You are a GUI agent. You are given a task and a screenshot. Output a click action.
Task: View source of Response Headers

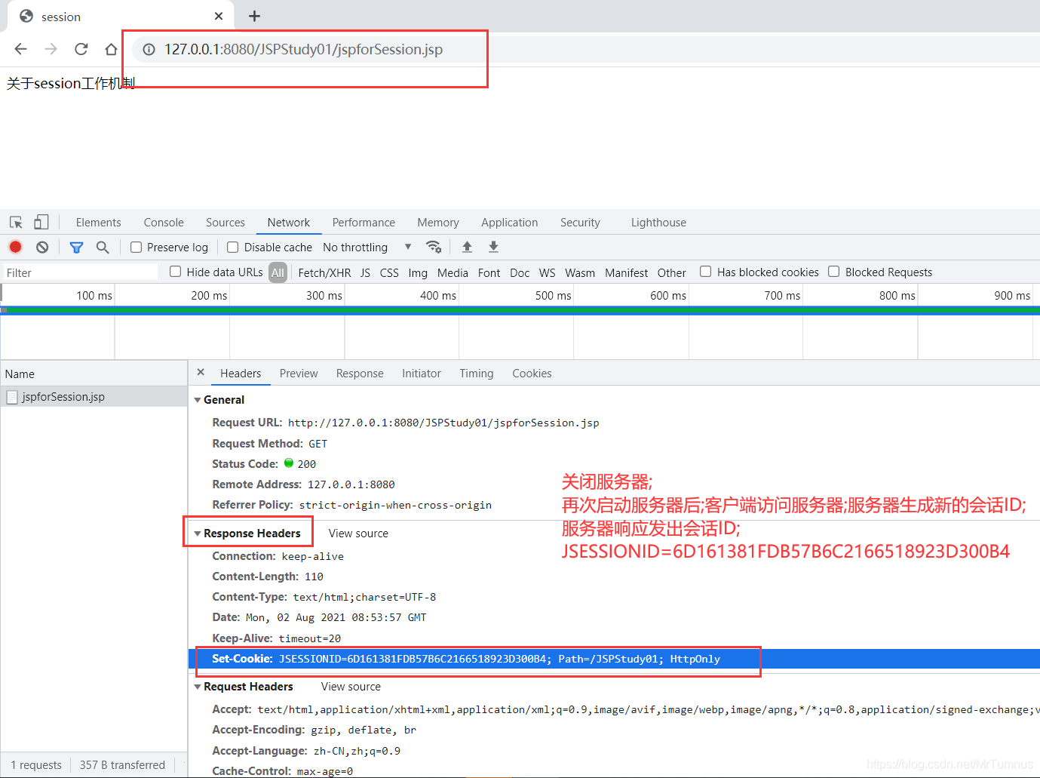[x=358, y=534]
